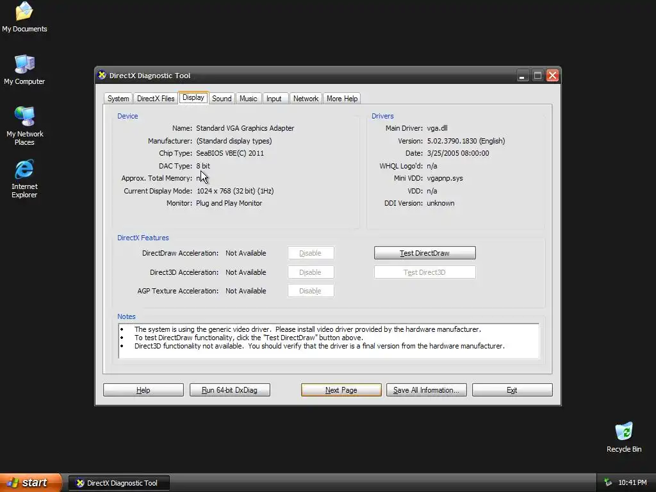Close the DirectX Diagnostic Tool window
Image resolution: width=656 pixels, height=492 pixels.
pyautogui.click(x=553, y=76)
